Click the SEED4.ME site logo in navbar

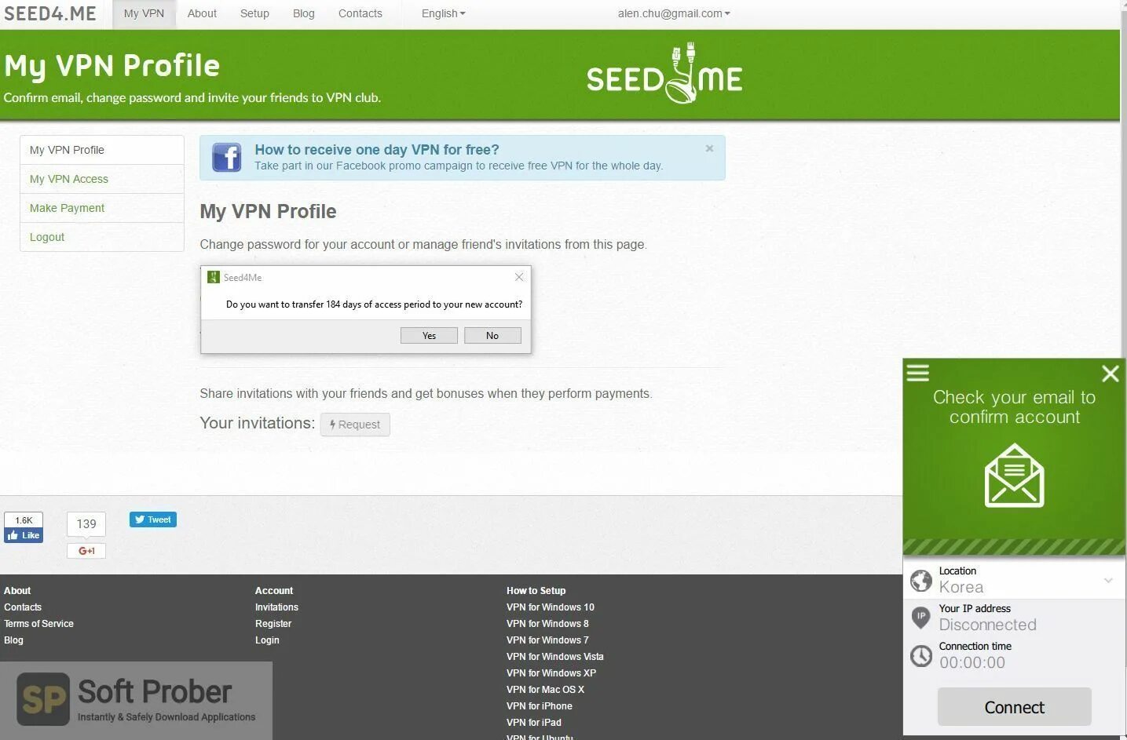(50, 13)
